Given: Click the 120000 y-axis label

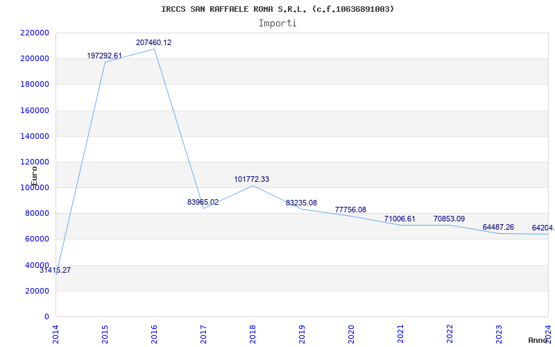Looking at the screenshot, I should [35, 162].
